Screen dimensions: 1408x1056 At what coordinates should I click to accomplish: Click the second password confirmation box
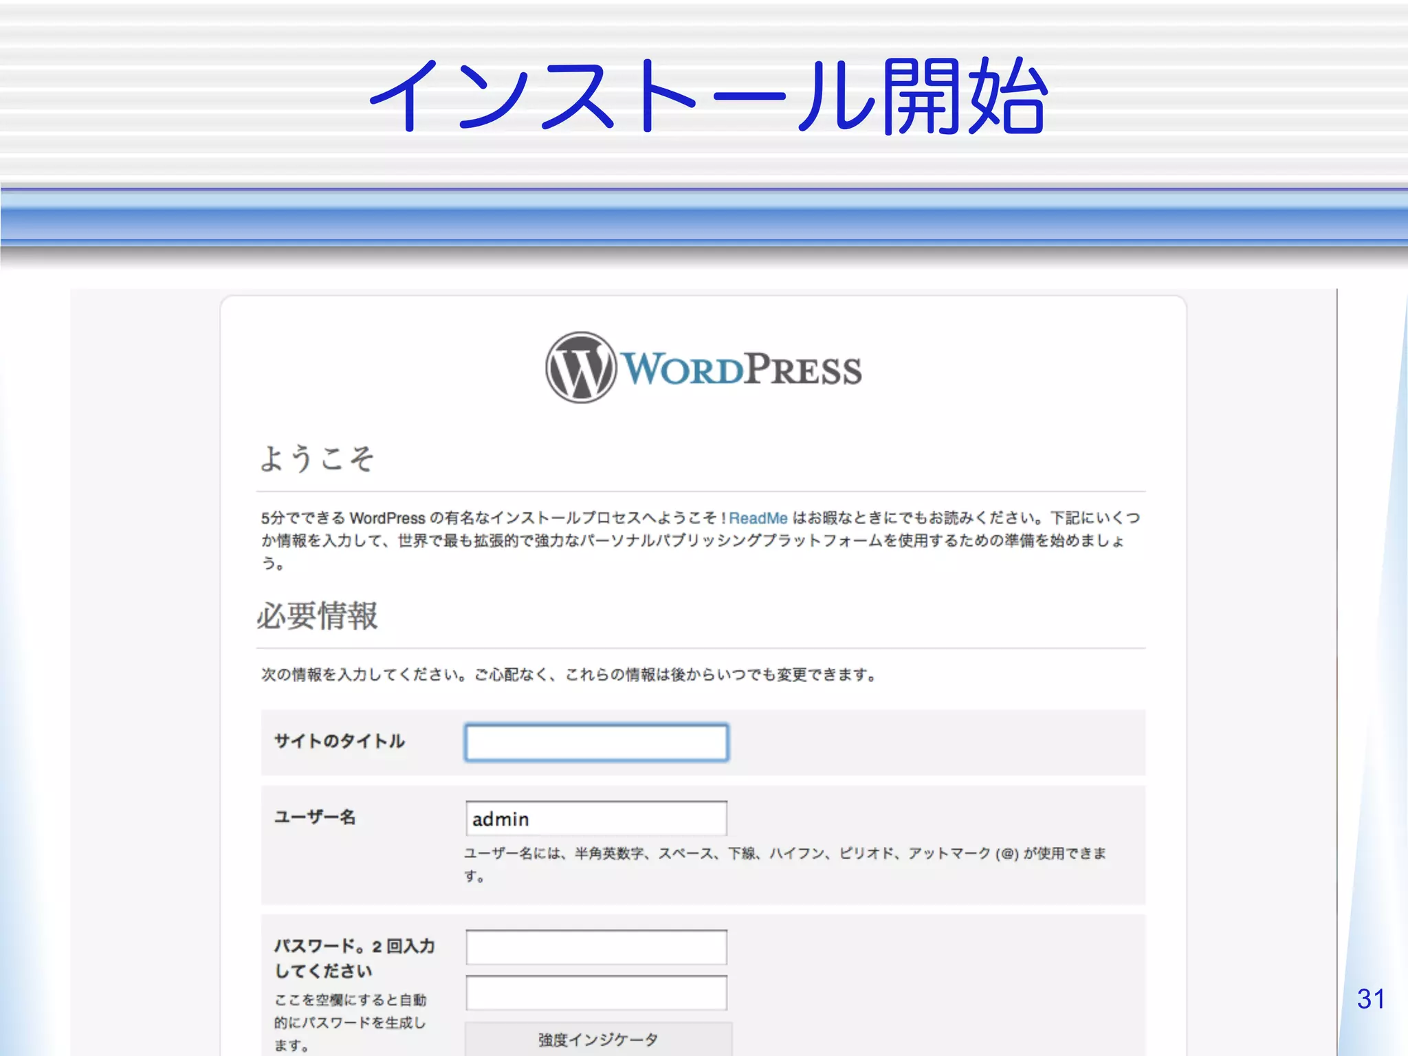[596, 993]
